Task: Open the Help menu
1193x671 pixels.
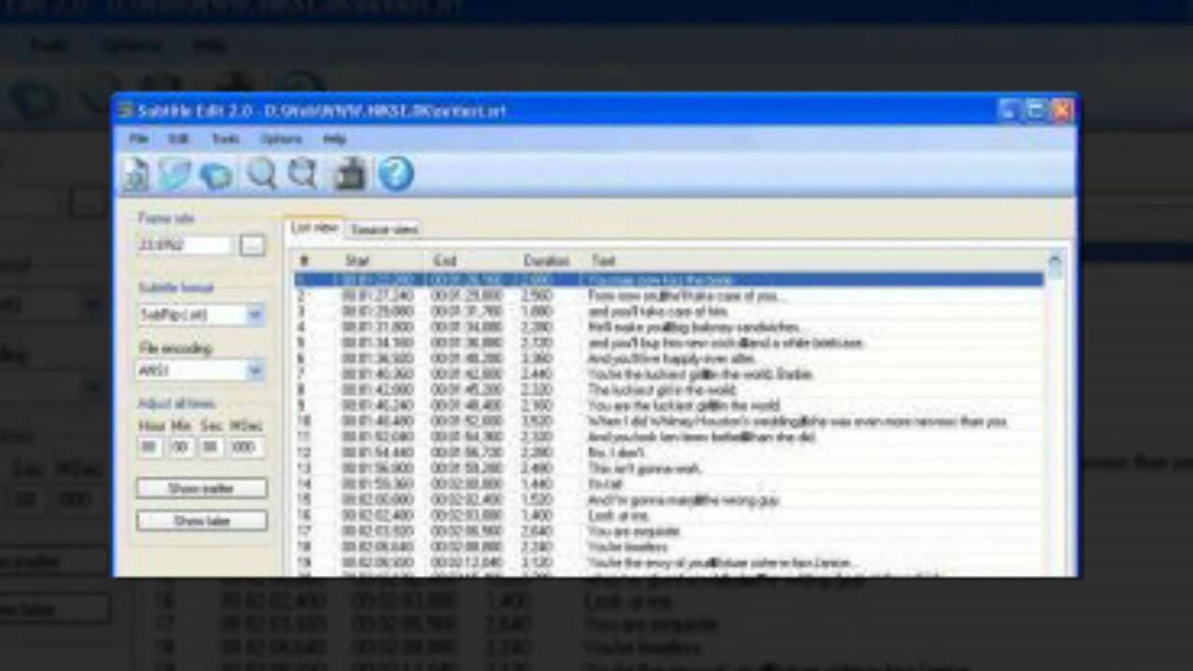Action: 335,139
